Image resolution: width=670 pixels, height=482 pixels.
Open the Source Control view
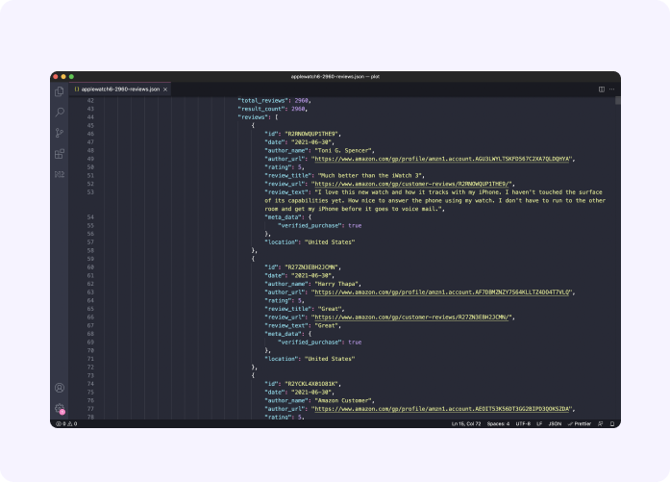[60, 133]
